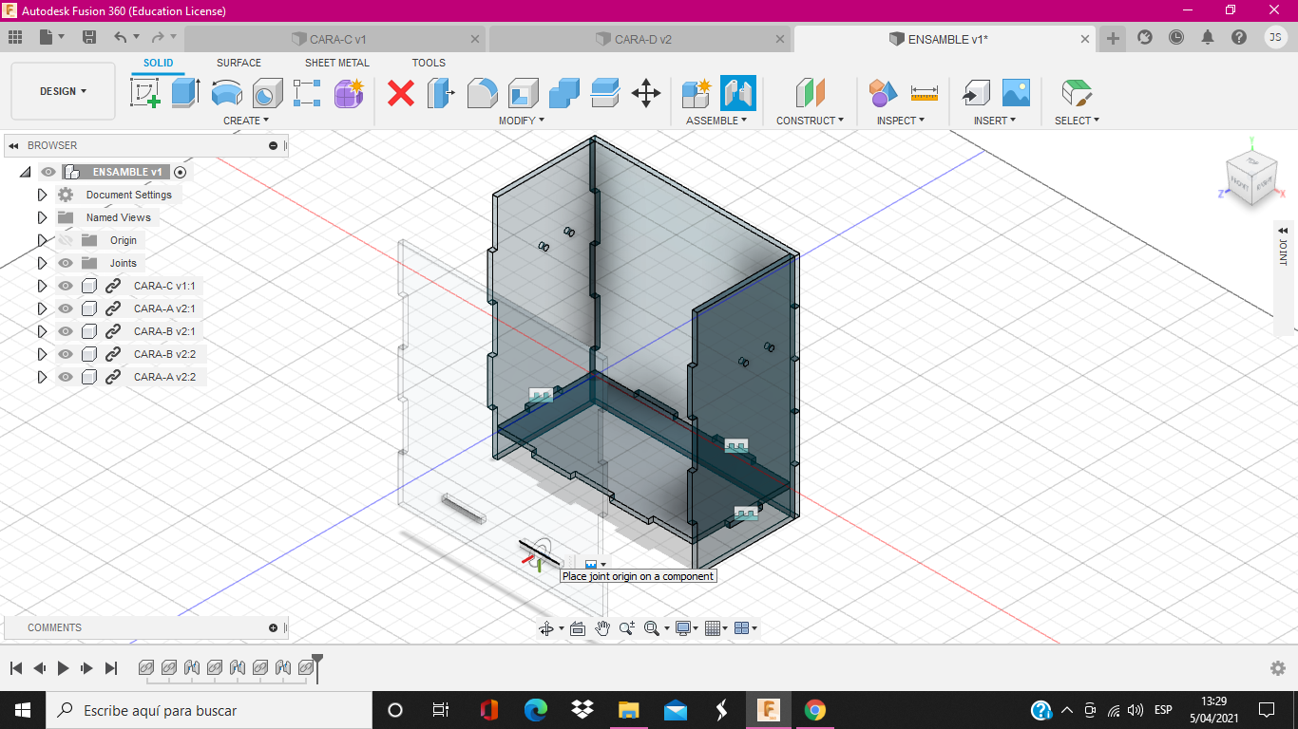The height and width of the screenshot is (729, 1298).
Task: Open the Help question mark icon
Action: [x=1239, y=37]
